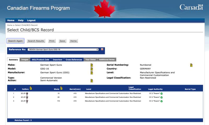Click the Canada wordmark logo

191,7
